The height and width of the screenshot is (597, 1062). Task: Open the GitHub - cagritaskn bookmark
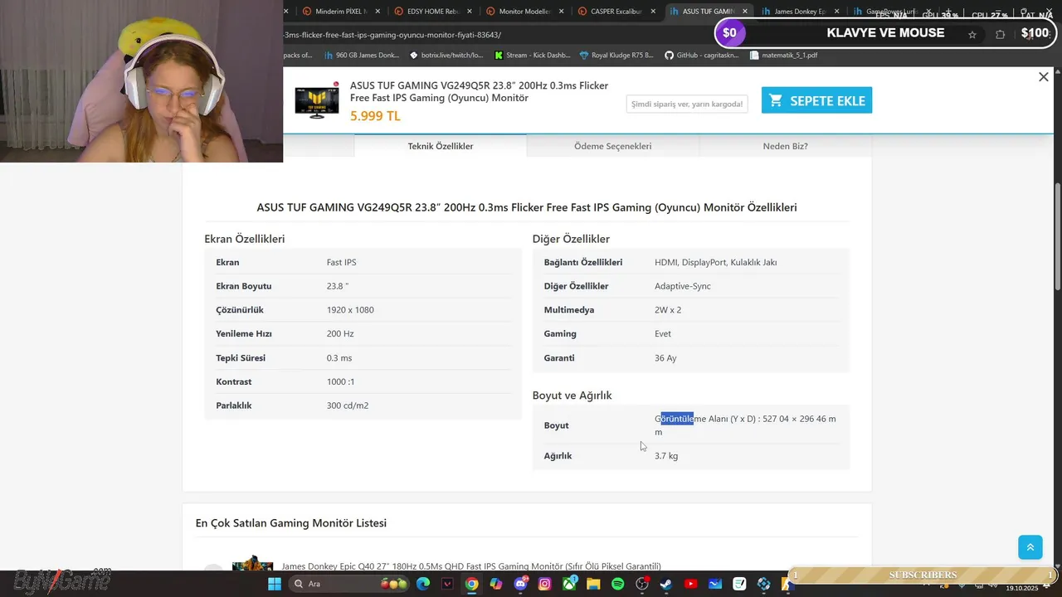702,56
